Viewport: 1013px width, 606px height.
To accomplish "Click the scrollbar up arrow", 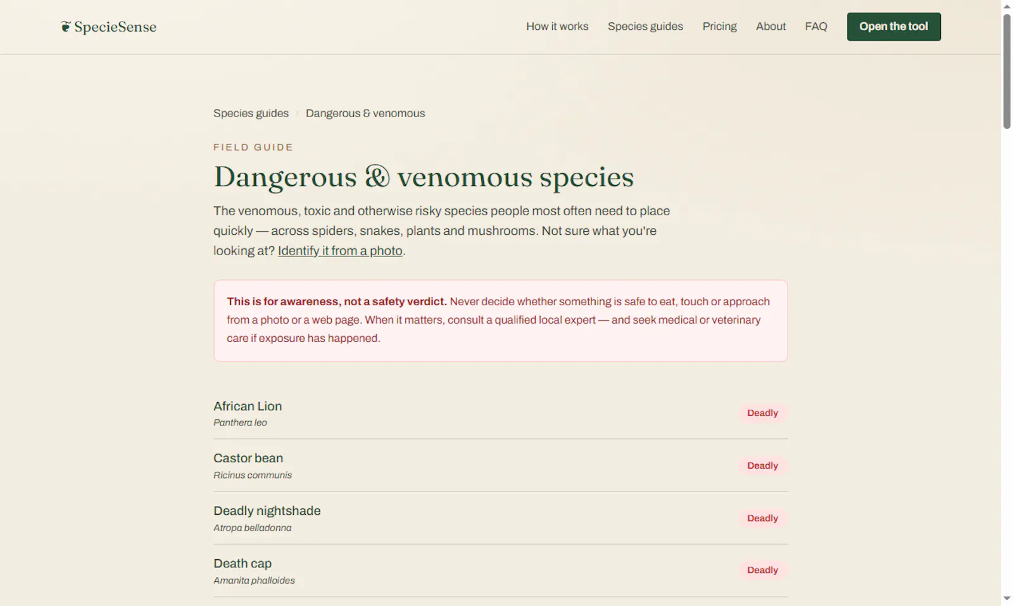I will coord(1007,6).
